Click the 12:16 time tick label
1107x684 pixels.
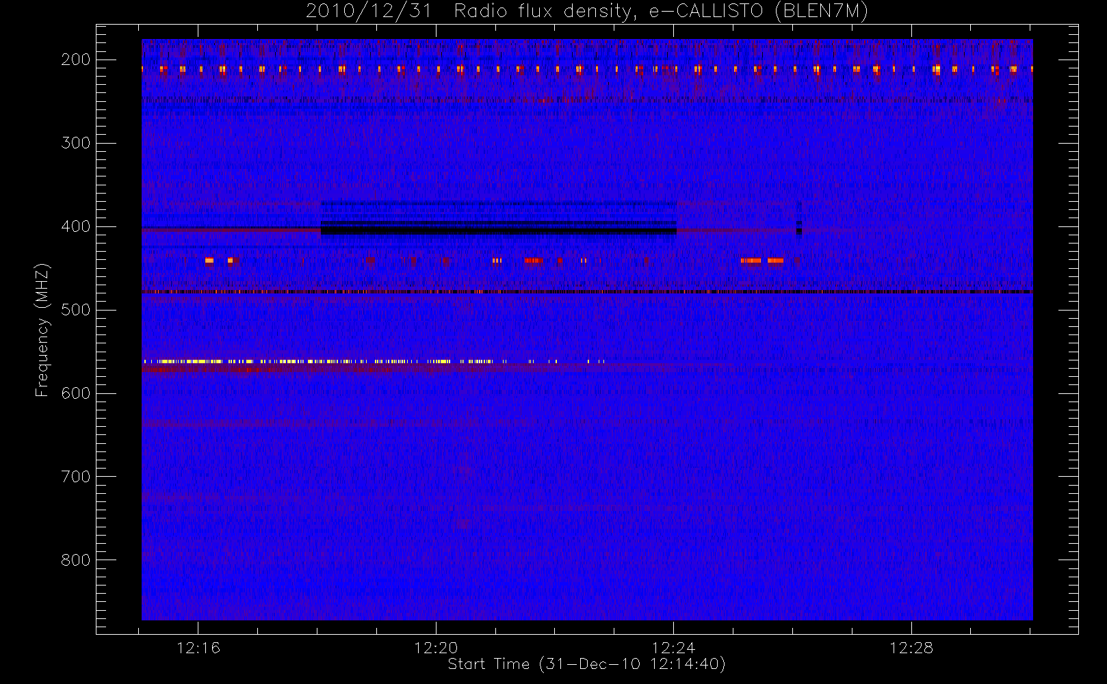[x=198, y=648]
